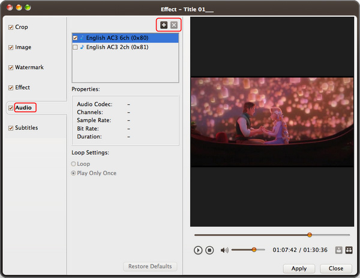Select the Loop radio button
The width and height of the screenshot is (360, 278).
click(73, 164)
